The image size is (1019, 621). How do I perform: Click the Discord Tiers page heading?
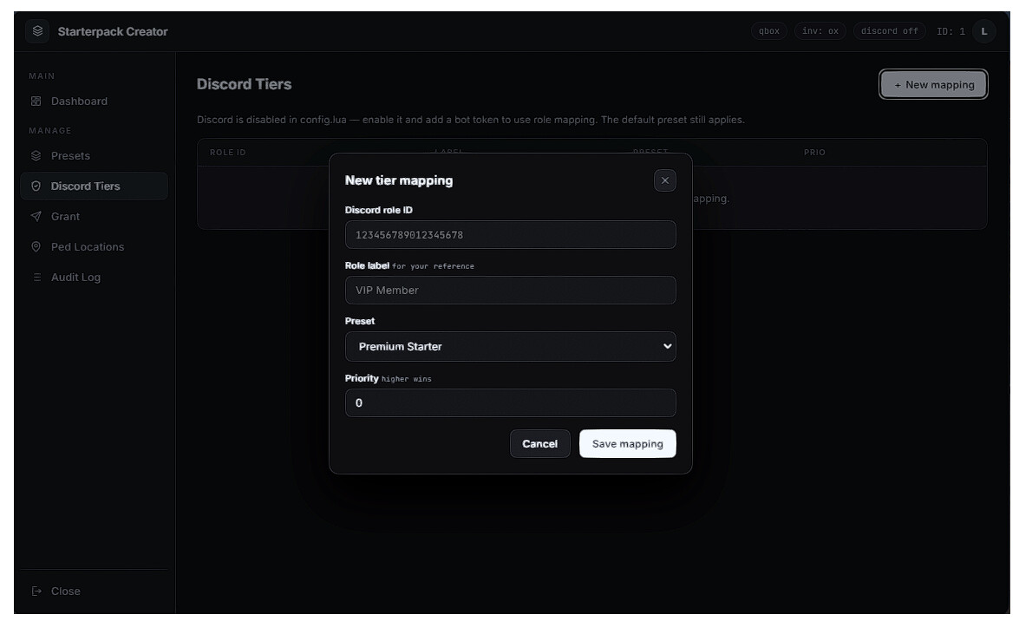(x=245, y=84)
